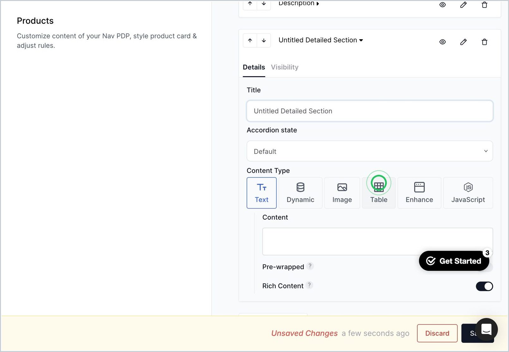Expand the Description section header
Screen dimensions: 509x352
click(x=299, y=3)
